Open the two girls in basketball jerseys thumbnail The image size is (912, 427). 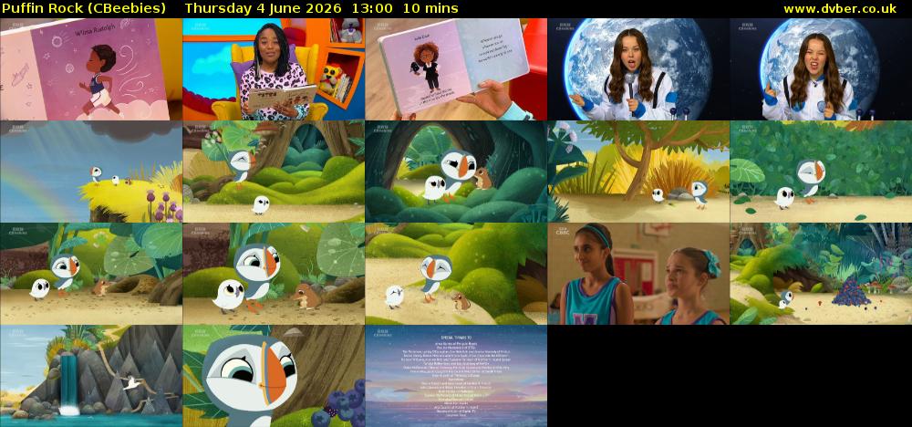click(x=638, y=274)
